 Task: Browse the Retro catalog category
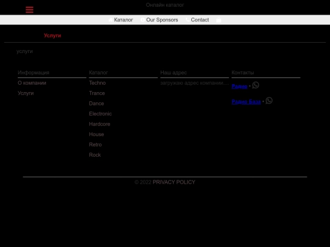pyautogui.click(x=95, y=145)
